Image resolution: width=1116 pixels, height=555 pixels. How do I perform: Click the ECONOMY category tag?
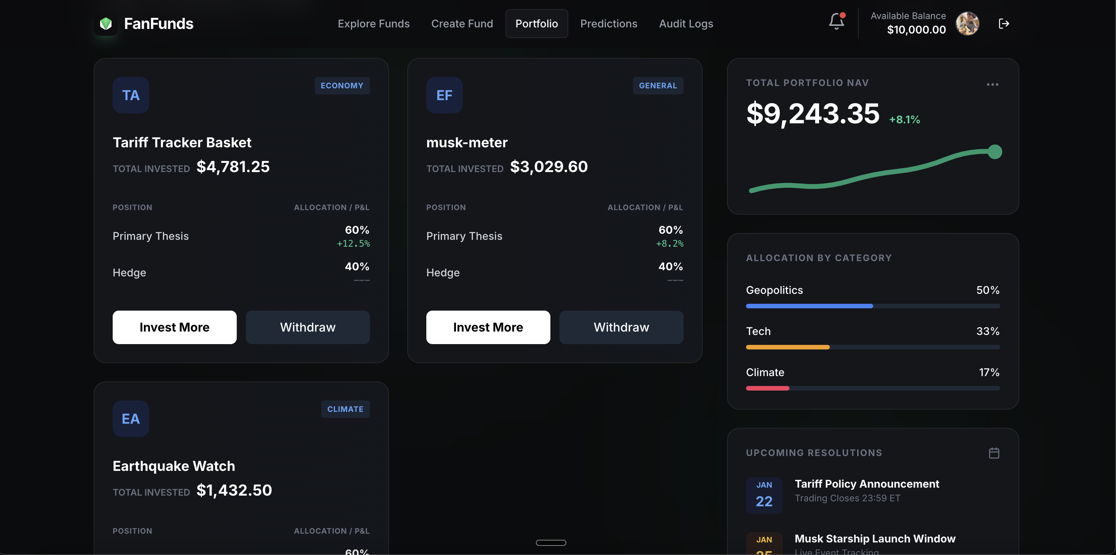[x=342, y=86]
